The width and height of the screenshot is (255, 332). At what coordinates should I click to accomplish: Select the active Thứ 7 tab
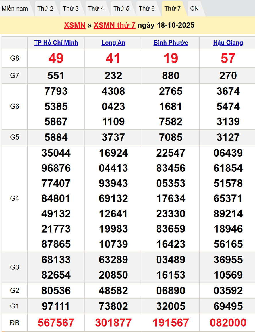173,9
